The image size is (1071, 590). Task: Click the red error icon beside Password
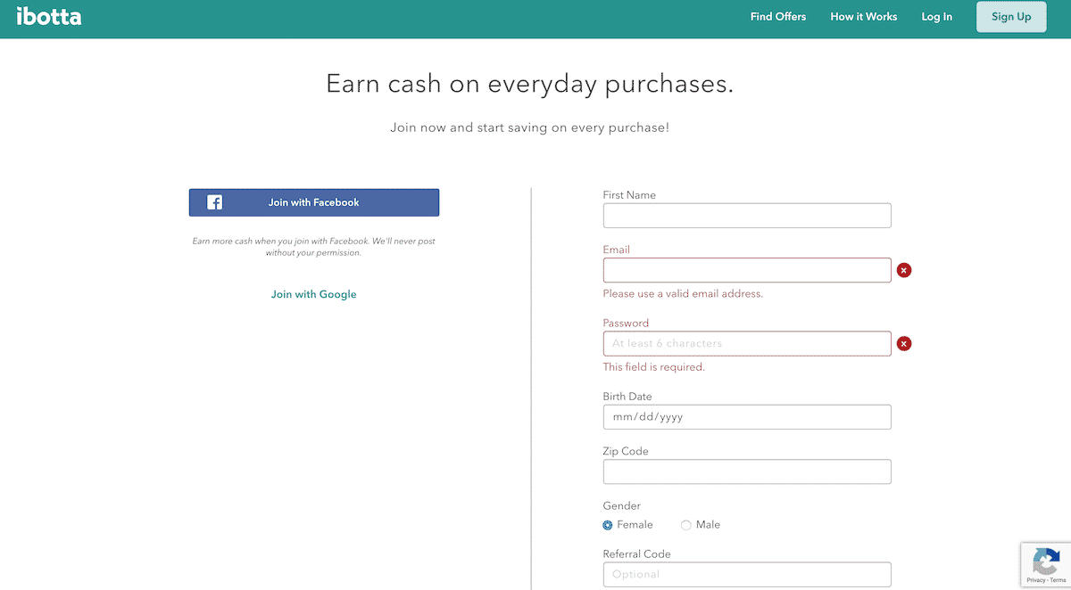pos(904,343)
